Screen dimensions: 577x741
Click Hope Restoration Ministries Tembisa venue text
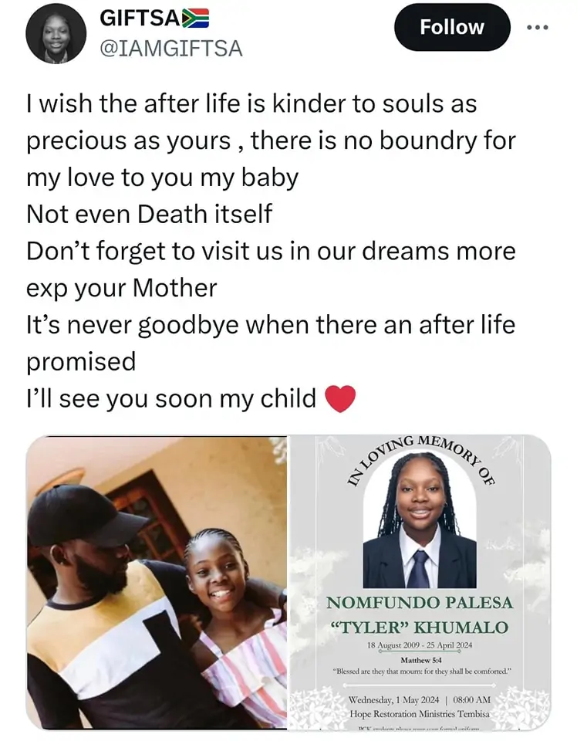tap(420, 713)
